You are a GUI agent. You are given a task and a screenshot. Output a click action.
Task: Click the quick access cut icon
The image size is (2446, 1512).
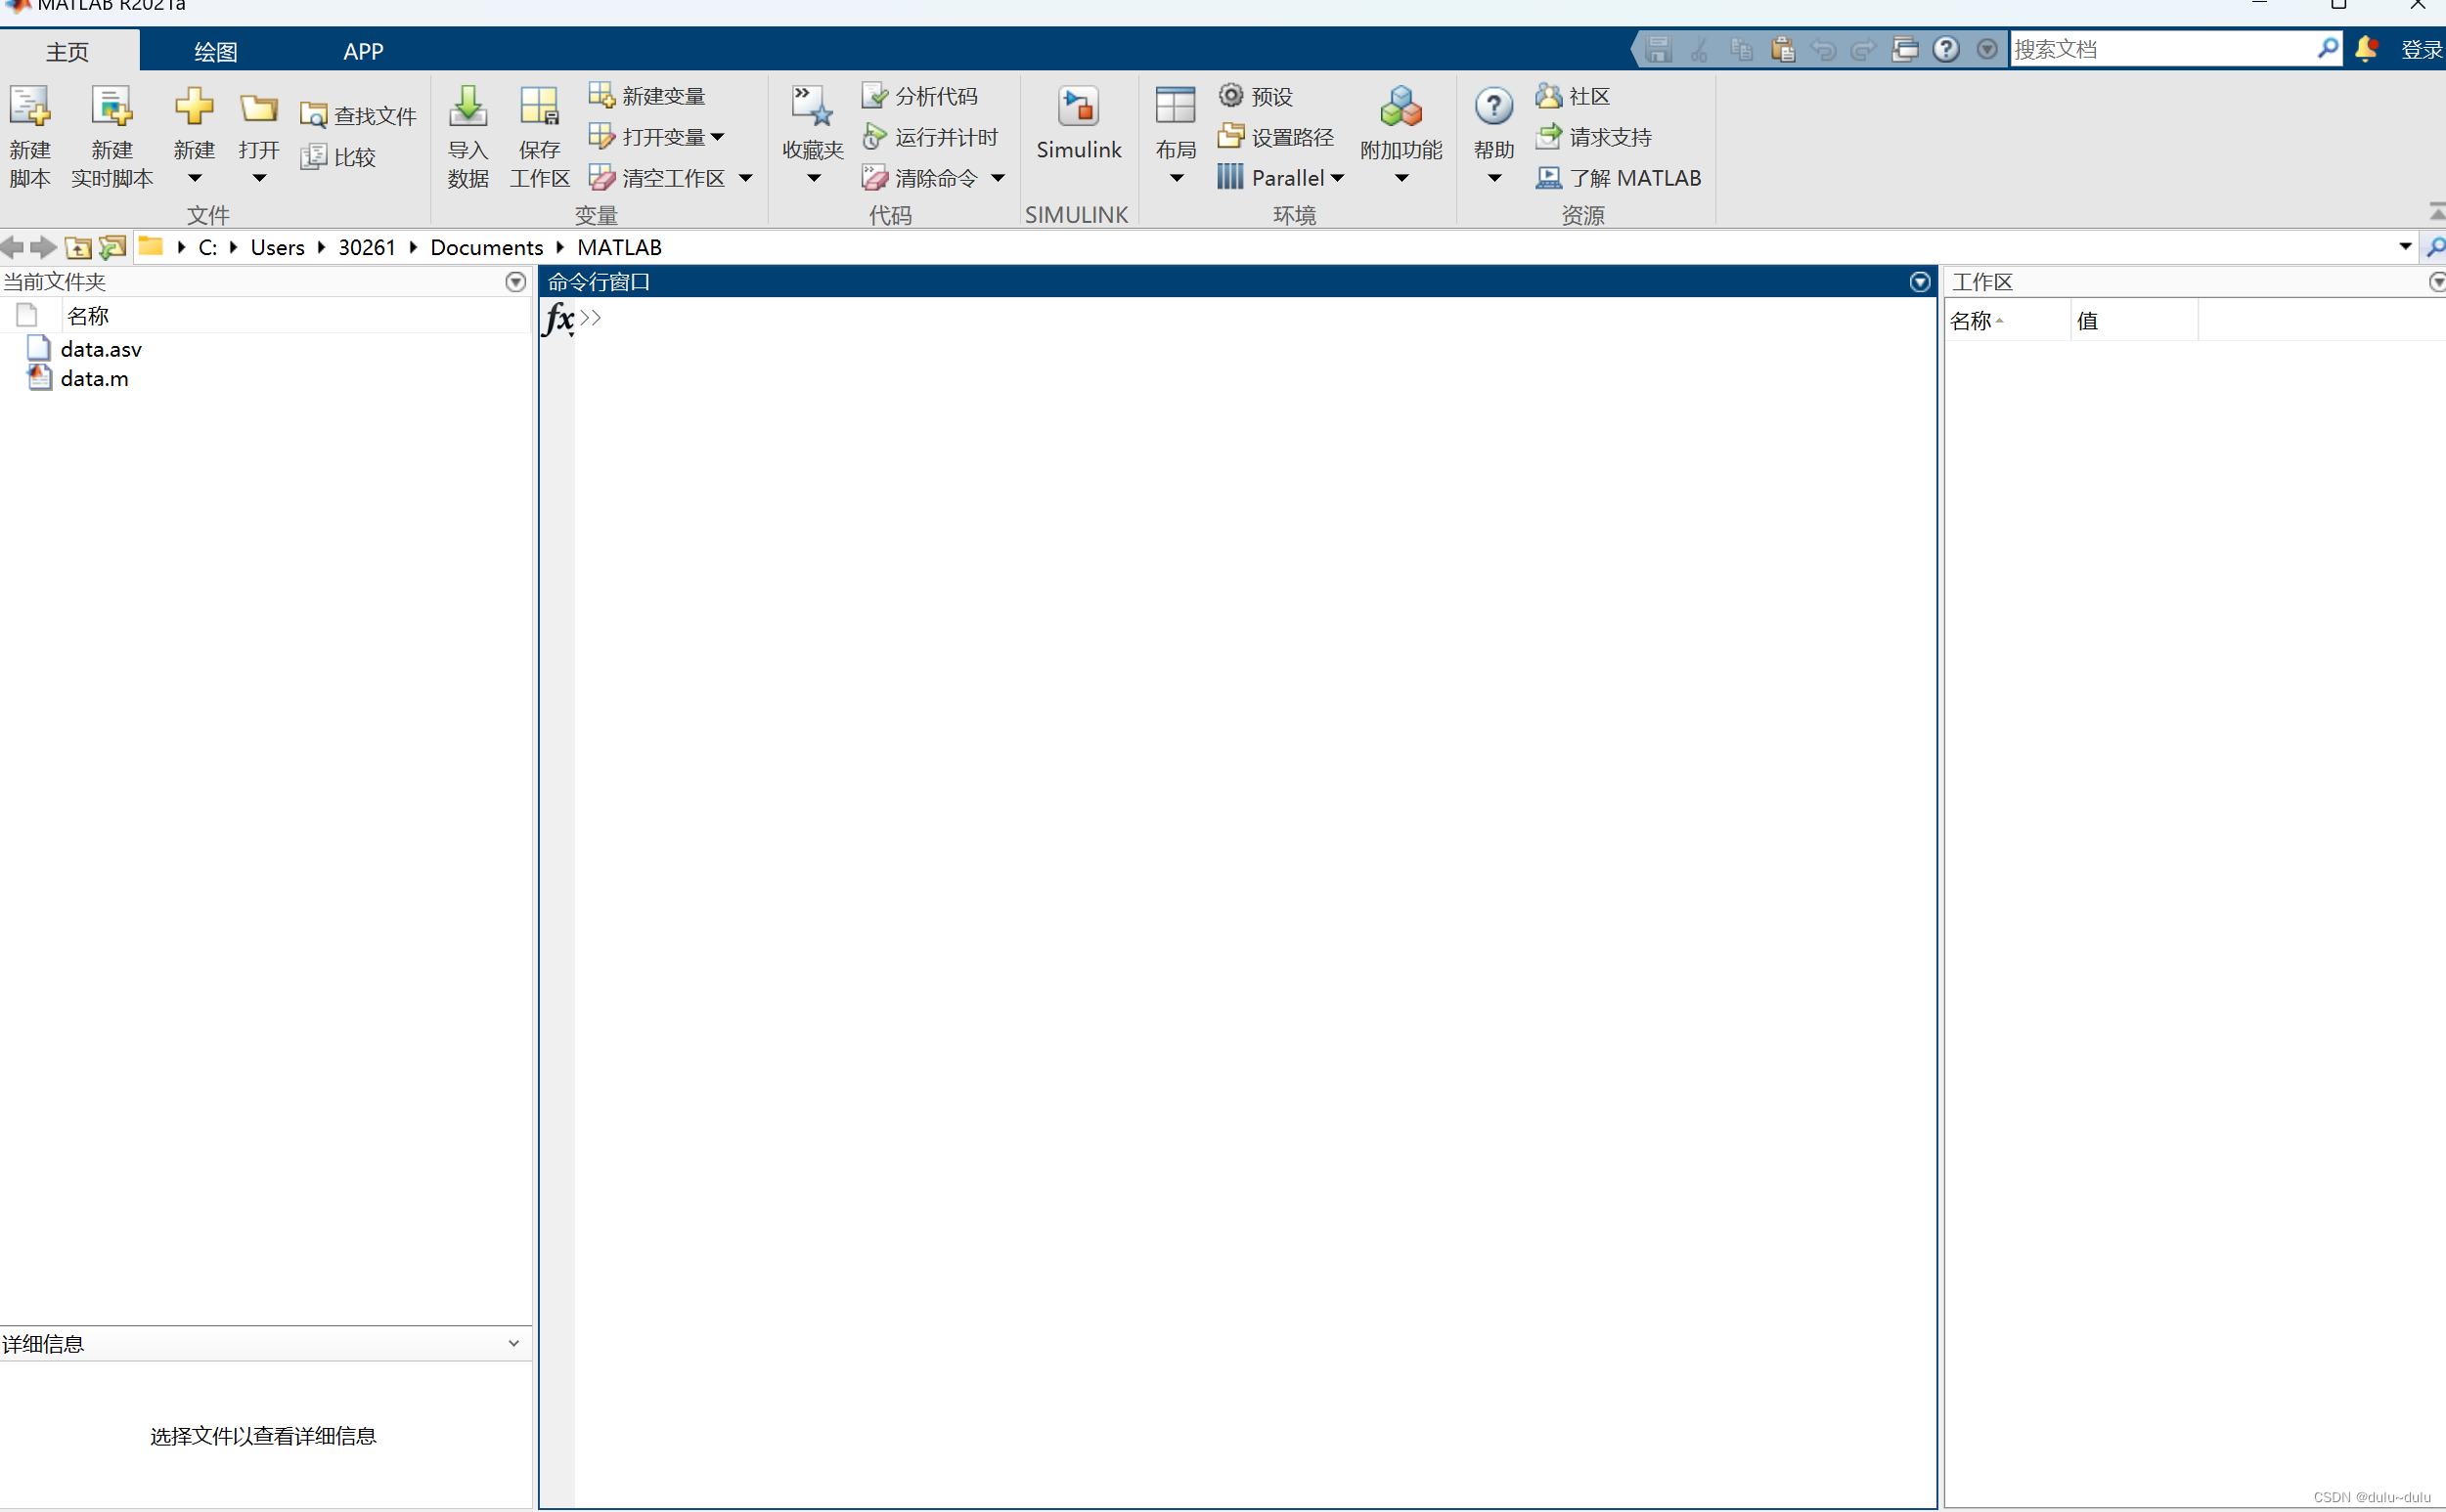[1699, 49]
